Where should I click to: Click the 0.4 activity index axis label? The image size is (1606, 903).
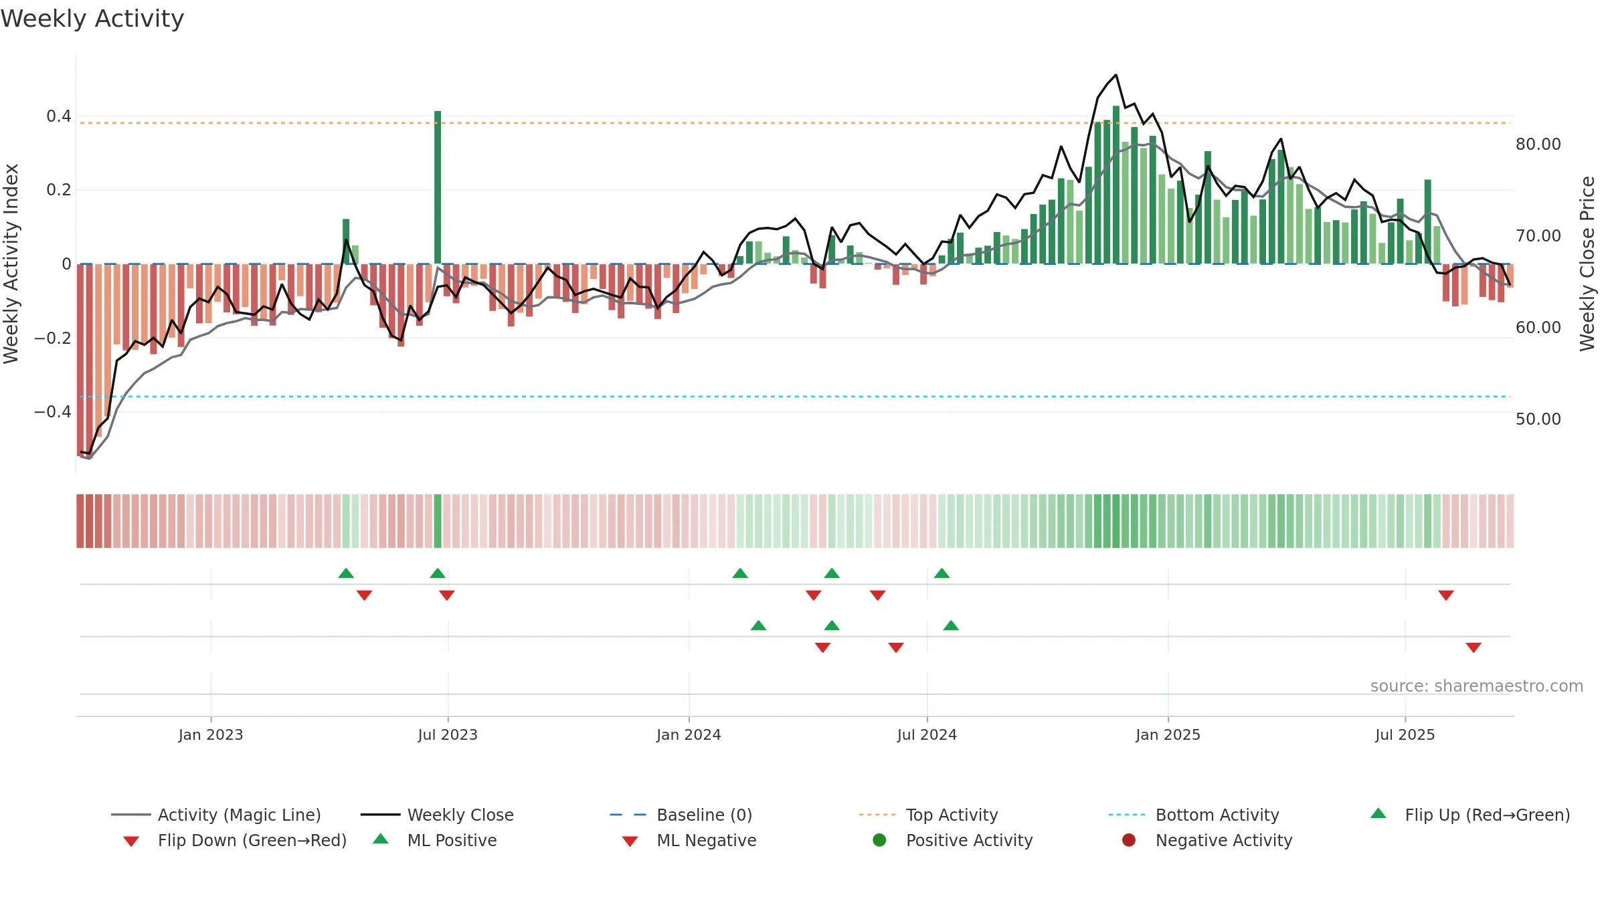coord(59,116)
